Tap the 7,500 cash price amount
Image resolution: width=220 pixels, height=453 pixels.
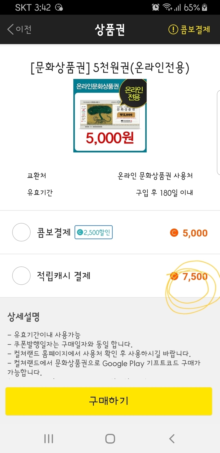pyautogui.click(x=195, y=277)
